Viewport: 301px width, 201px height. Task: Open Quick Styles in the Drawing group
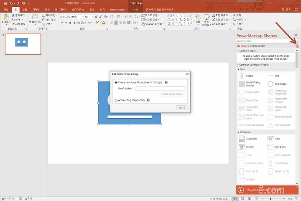[x=207, y=20]
